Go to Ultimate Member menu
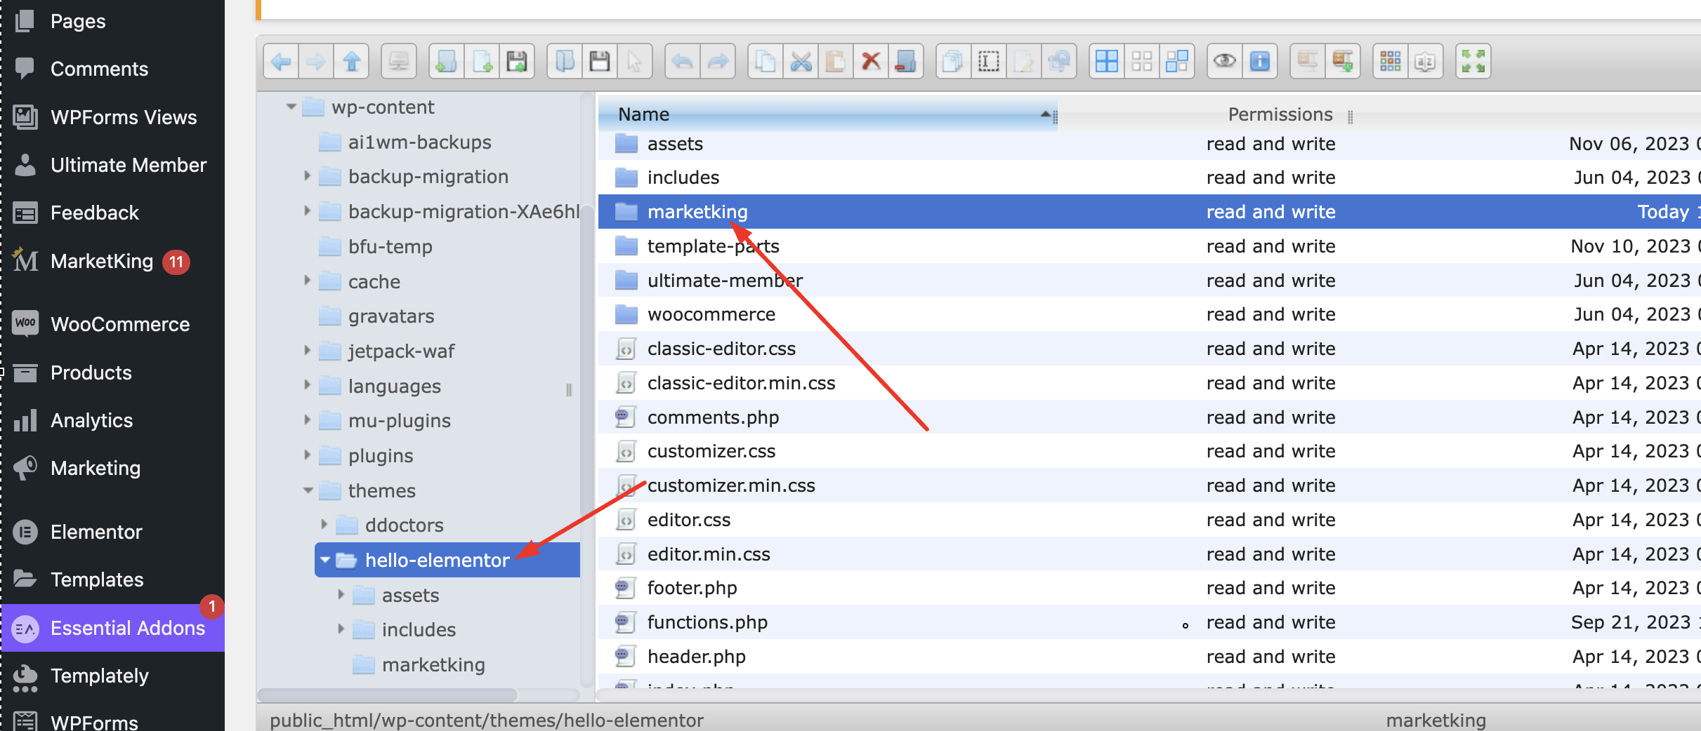The height and width of the screenshot is (731, 1701). tap(112, 165)
